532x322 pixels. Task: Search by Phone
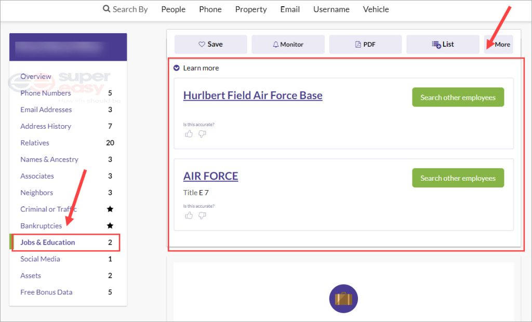210,9
